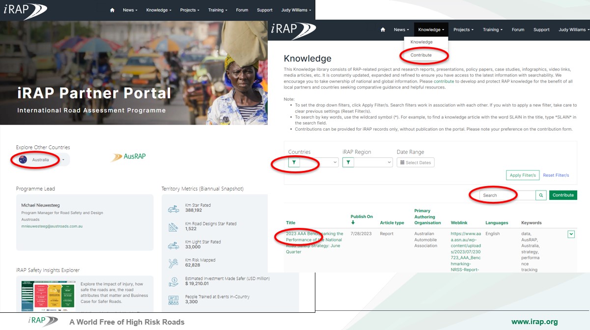Click the Australia flag icon
Screen dimensions: 590x330
(x=23, y=160)
